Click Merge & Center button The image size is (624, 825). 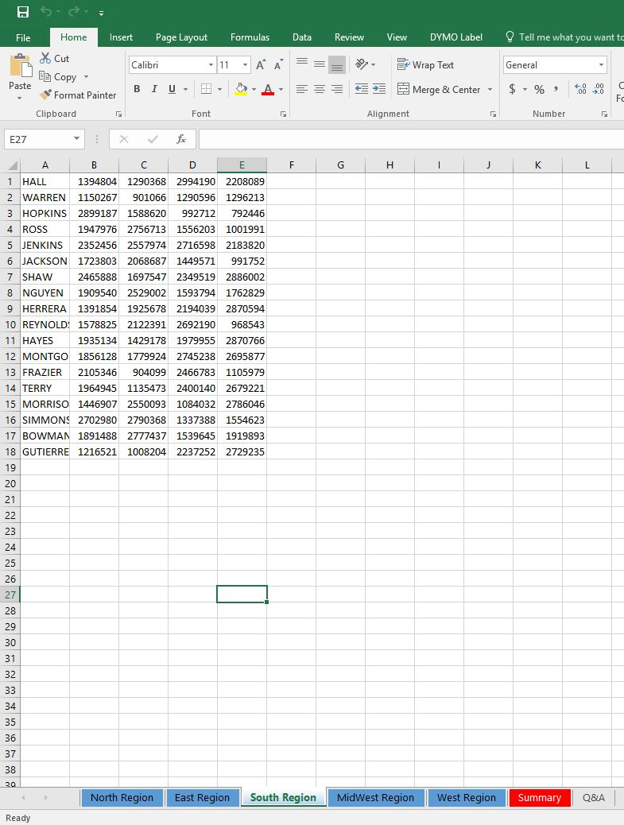point(440,90)
